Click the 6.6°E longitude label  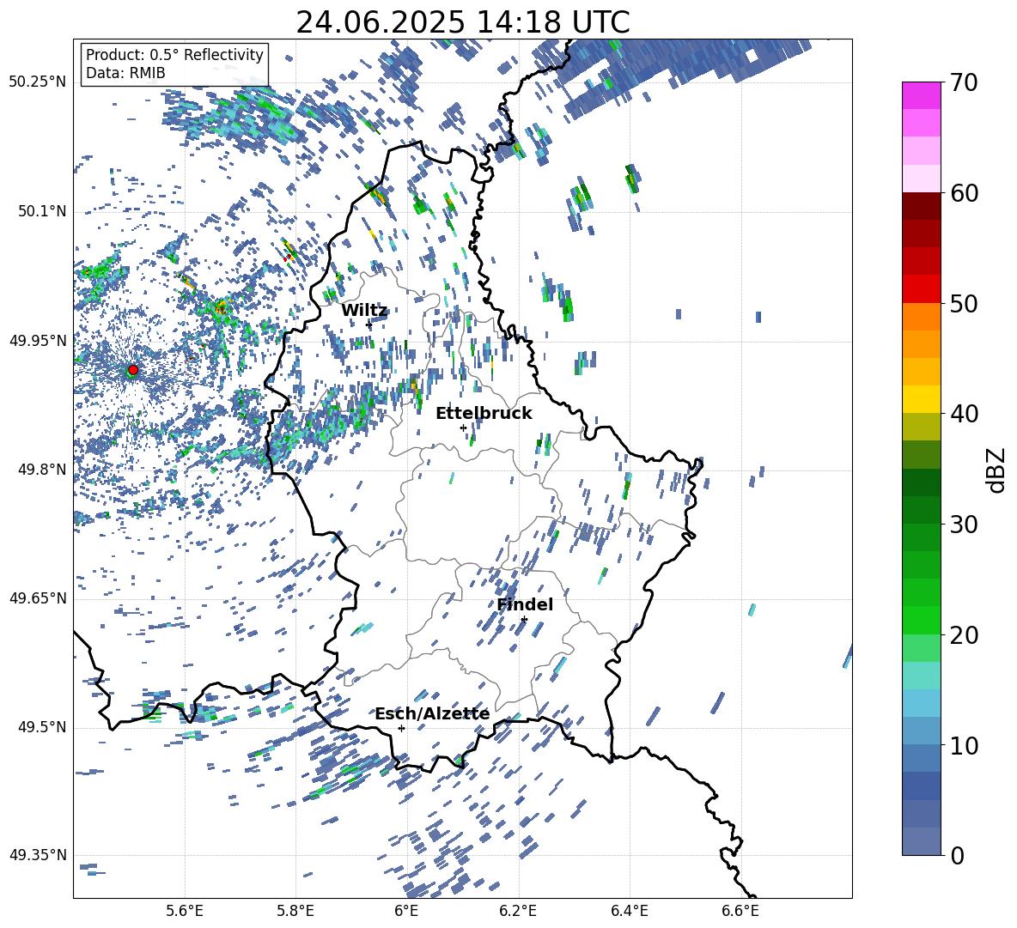[x=740, y=911]
